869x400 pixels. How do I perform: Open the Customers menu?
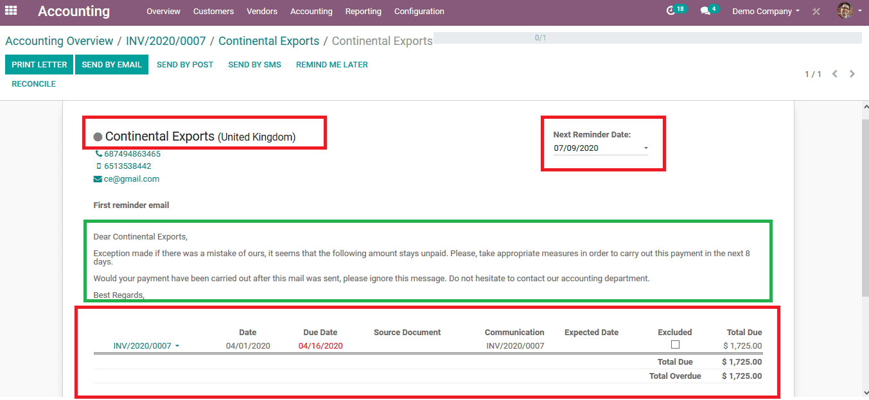click(213, 12)
